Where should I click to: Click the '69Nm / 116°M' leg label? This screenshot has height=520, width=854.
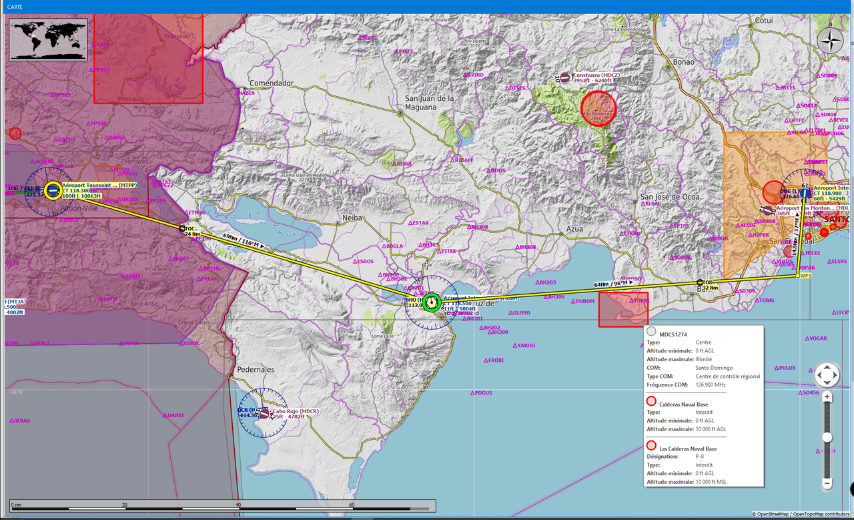(x=243, y=242)
